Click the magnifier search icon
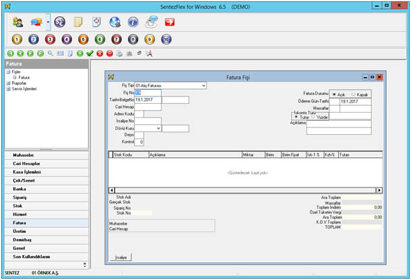 [51, 53]
